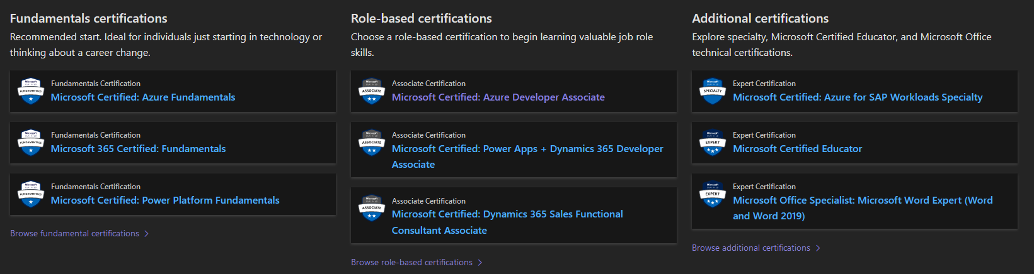Image resolution: width=1034 pixels, height=274 pixels.
Task: Click 'Fundamentals Certification' label above Azure Fundamentals
Action: pos(96,84)
